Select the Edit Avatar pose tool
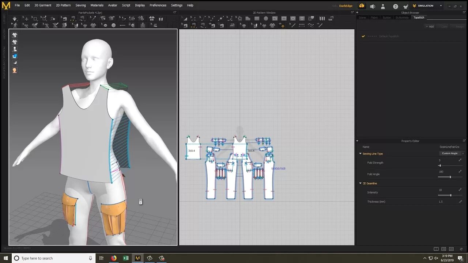The width and height of the screenshot is (468, 263). tap(15, 25)
